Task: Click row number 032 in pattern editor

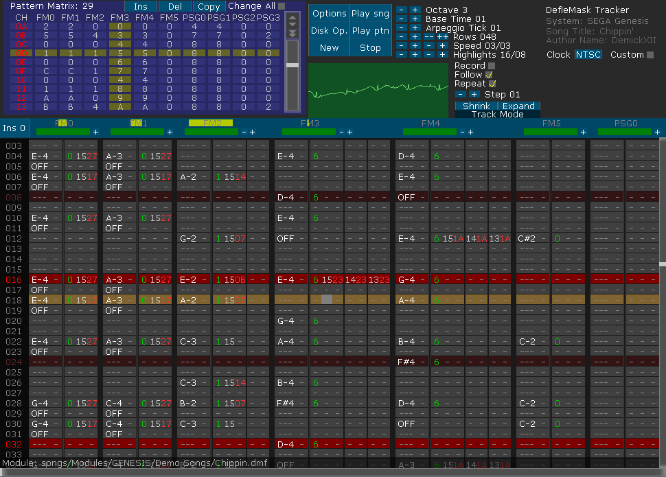Action: pyautogui.click(x=14, y=444)
